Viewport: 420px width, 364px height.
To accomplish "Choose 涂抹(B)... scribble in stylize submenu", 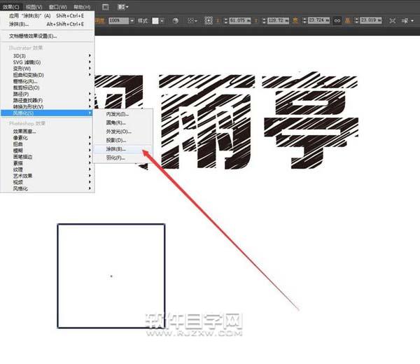I will pos(123,149).
